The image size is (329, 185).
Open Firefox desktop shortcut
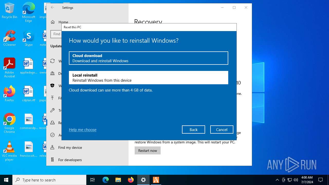click(x=10, y=94)
